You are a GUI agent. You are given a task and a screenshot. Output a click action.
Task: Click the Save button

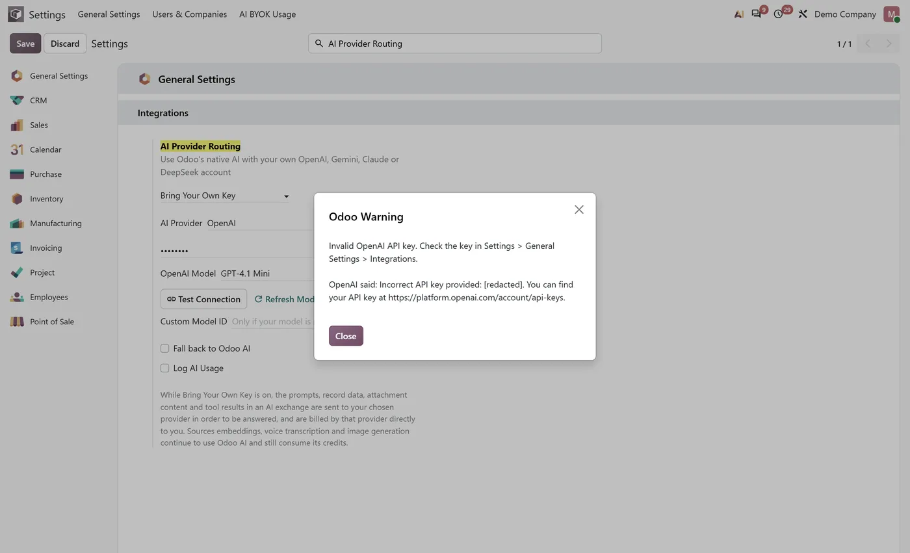tap(25, 44)
